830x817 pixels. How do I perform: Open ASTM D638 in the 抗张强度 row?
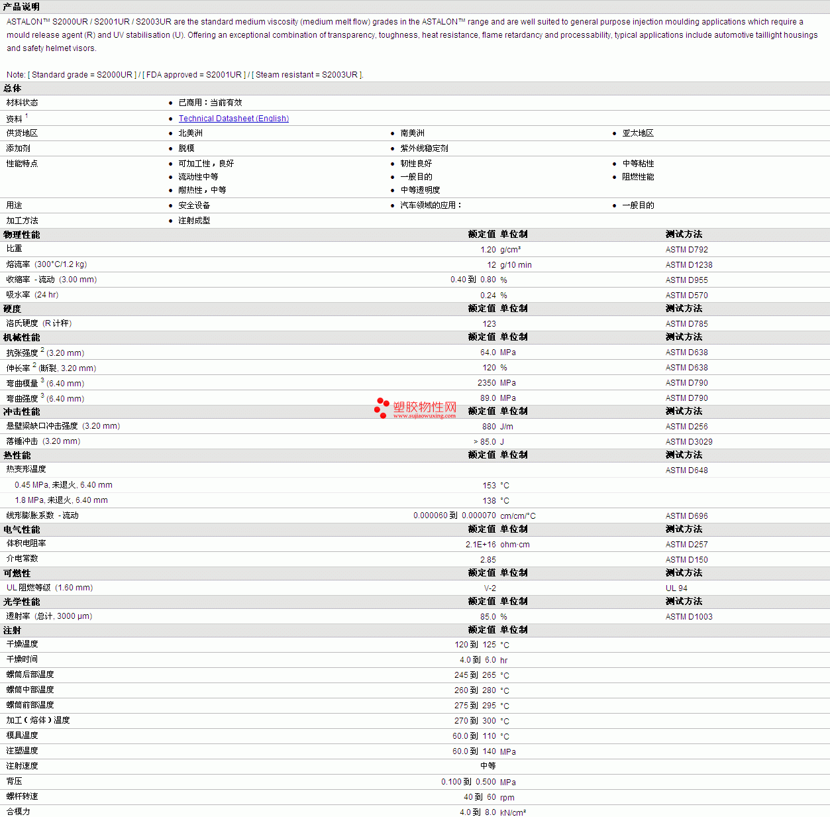click(686, 353)
